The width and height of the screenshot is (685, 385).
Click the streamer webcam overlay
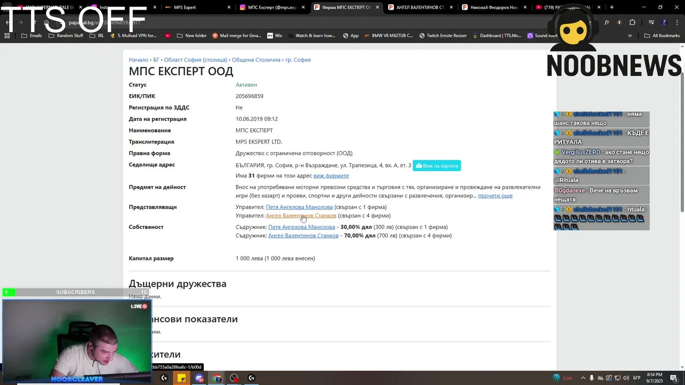tap(77, 341)
